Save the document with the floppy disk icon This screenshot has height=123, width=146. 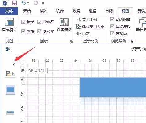pos(15,3)
